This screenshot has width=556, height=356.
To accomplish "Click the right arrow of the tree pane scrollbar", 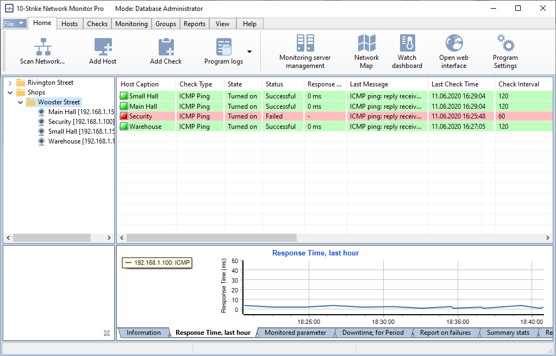I will click(109, 238).
